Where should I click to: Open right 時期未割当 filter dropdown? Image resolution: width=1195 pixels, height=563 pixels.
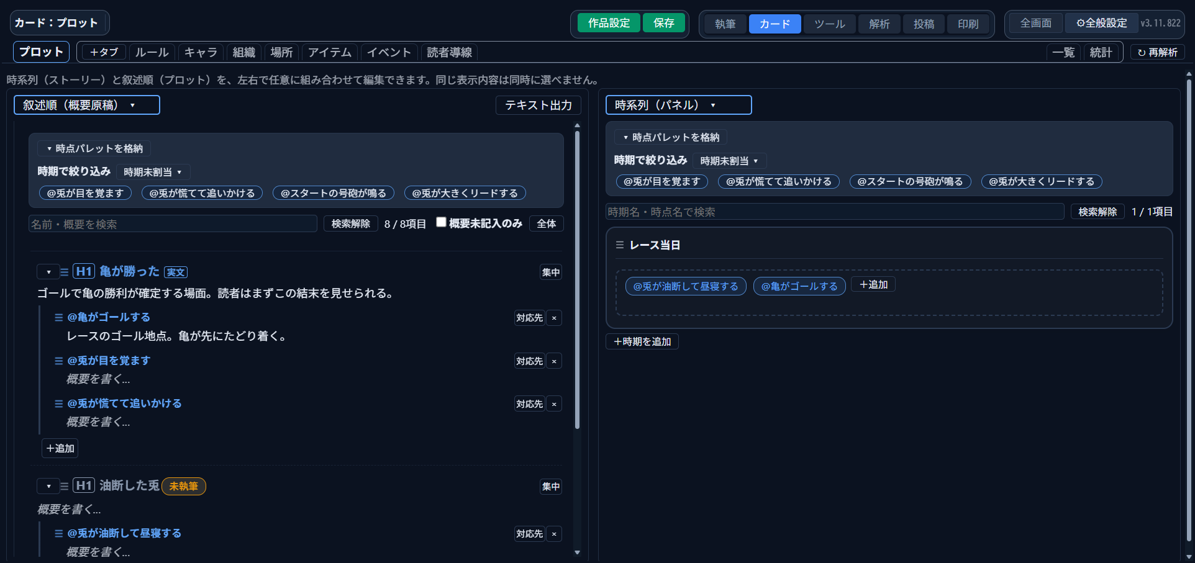point(730,161)
